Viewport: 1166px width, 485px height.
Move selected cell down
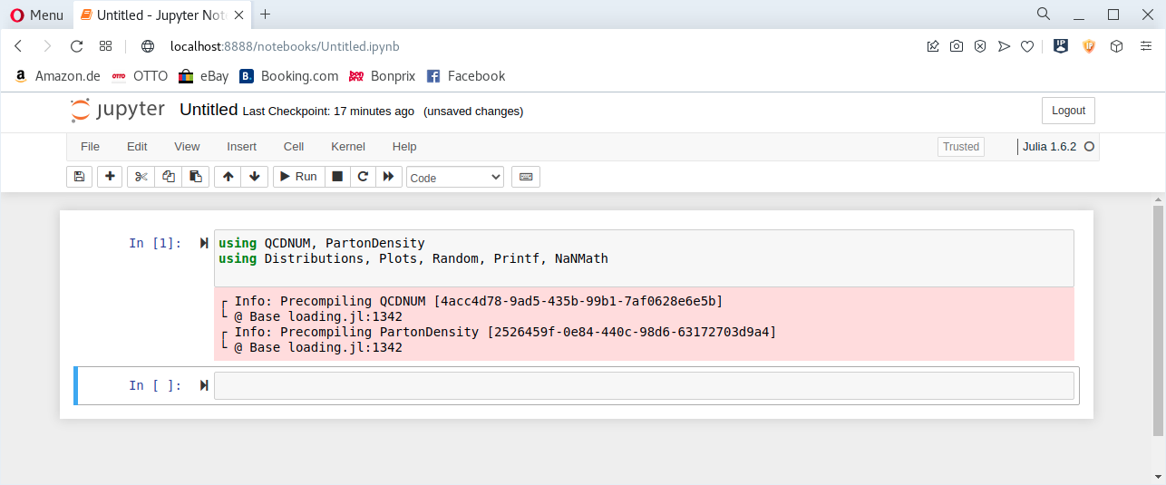click(255, 177)
